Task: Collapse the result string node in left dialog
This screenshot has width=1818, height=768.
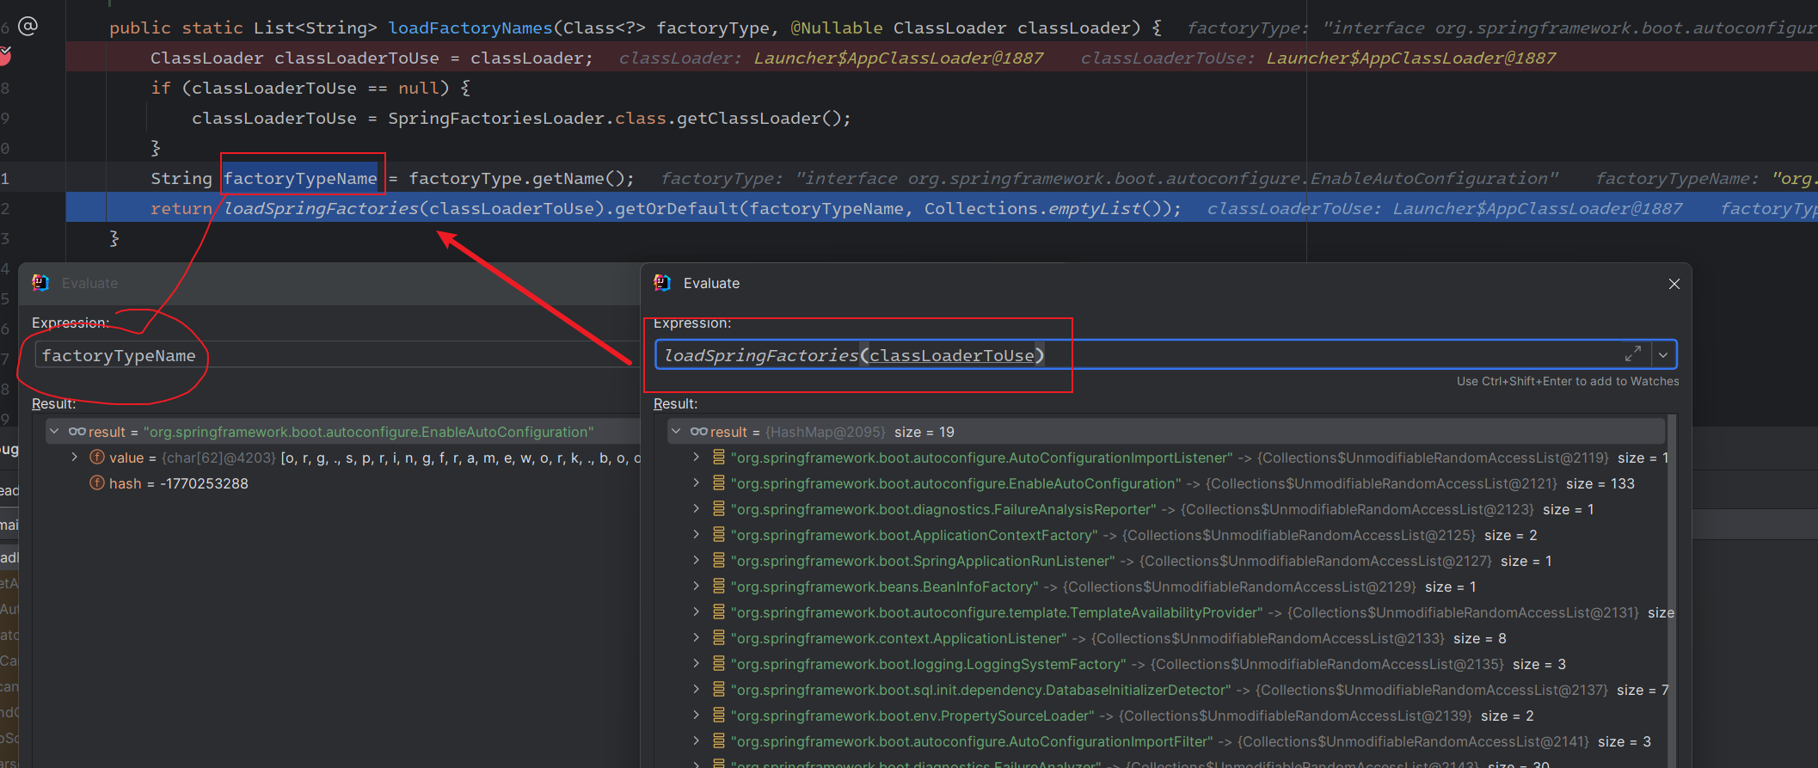Action: [x=55, y=431]
